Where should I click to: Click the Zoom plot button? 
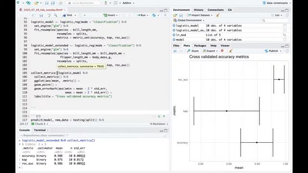click(x=193, y=51)
